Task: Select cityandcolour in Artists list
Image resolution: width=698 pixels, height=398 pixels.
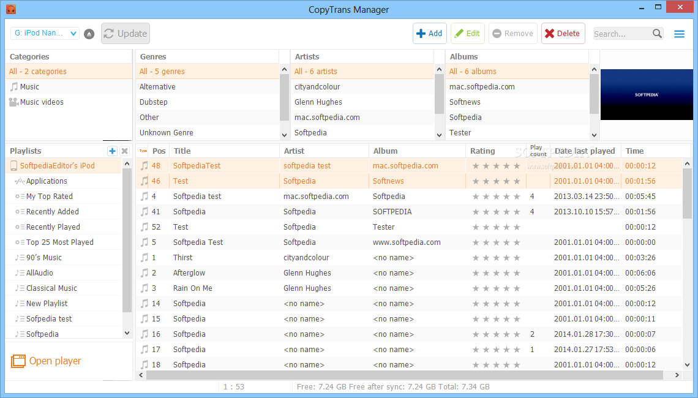Action: [362, 87]
